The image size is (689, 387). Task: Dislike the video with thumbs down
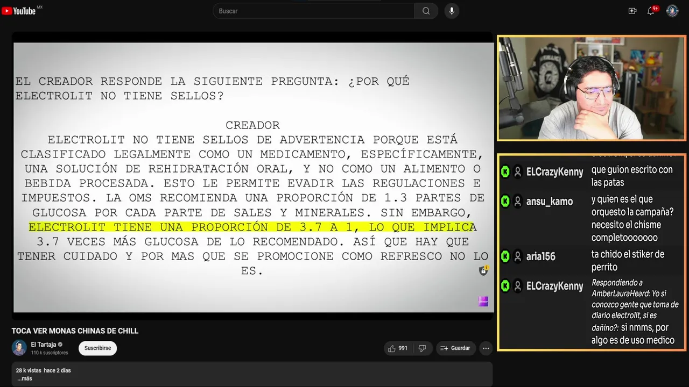coord(422,348)
